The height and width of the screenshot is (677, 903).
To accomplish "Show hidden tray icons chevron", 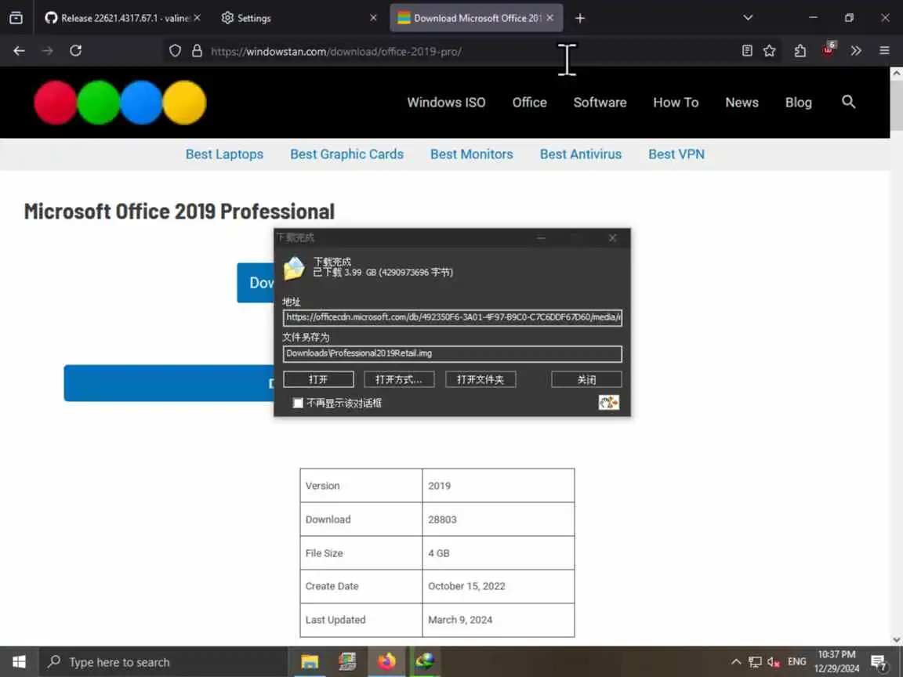I will [x=736, y=662].
